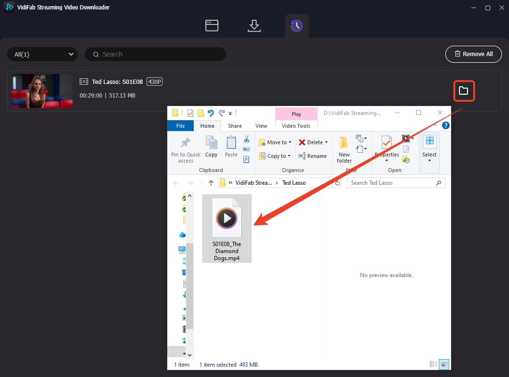509x377 pixels.
Task: Select the download history clock icon
Action: tap(296, 25)
